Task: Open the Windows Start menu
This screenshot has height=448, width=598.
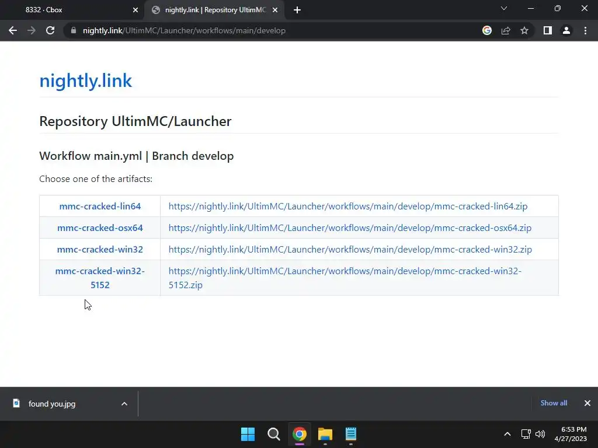Action: (x=248, y=434)
